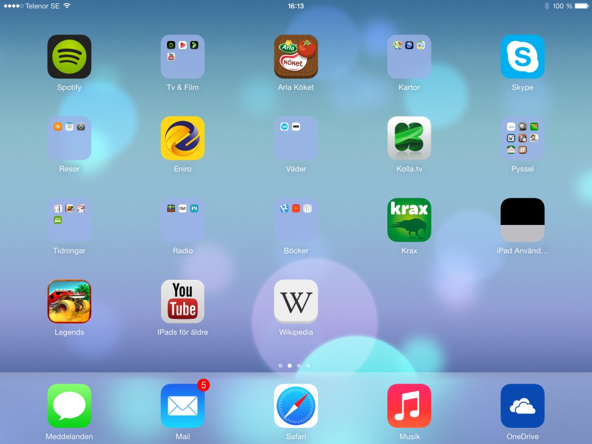Open the Resor folder
The width and height of the screenshot is (592, 444).
[x=69, y=138]
